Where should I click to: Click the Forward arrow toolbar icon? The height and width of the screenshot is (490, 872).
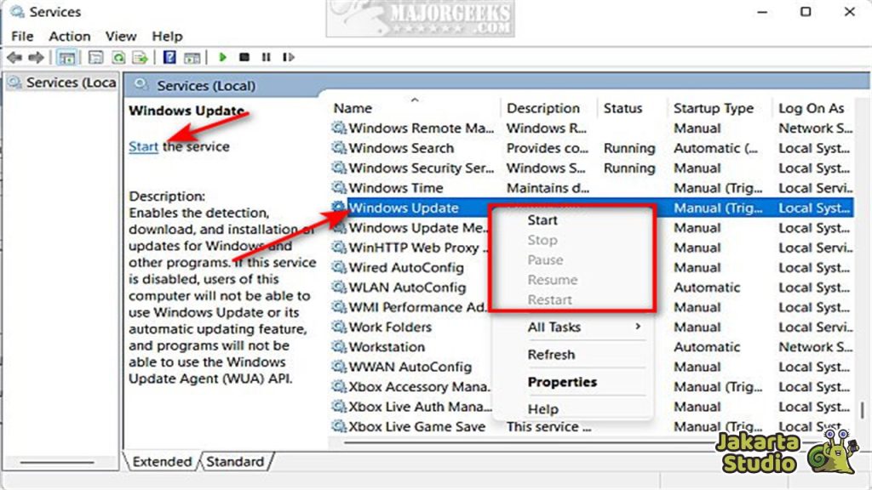pyautogui.click(x=36, y=57)
